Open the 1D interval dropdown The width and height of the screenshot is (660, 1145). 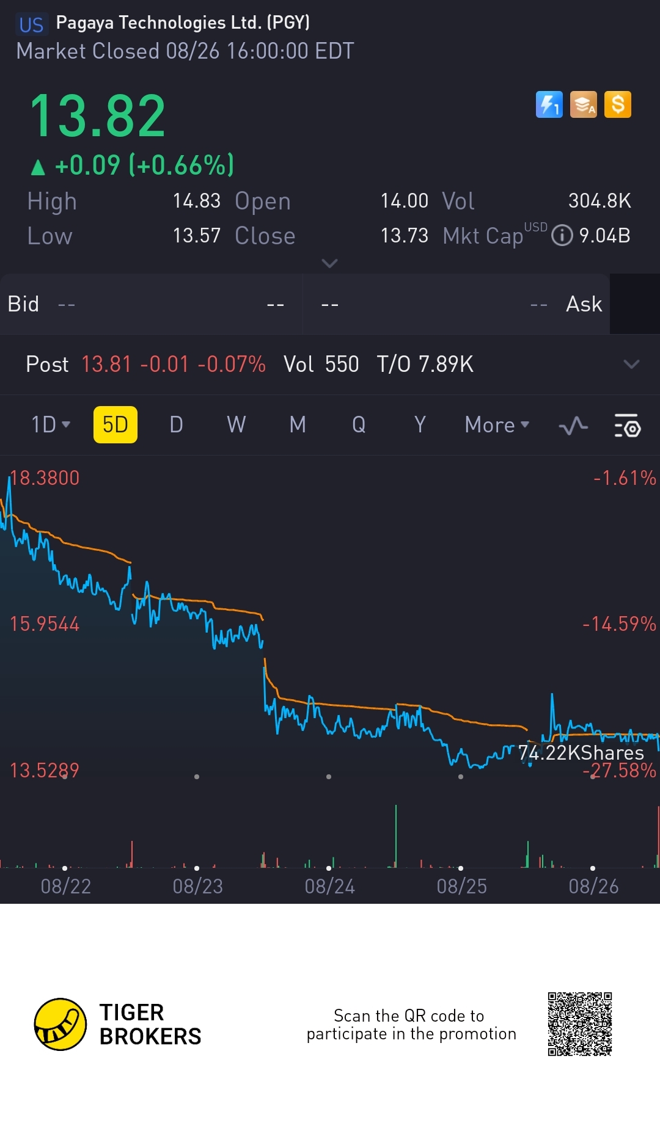51,424
